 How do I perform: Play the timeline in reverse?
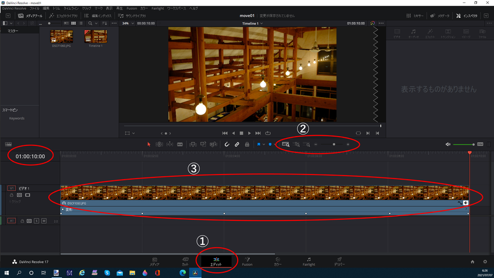(x=234, y=133)
